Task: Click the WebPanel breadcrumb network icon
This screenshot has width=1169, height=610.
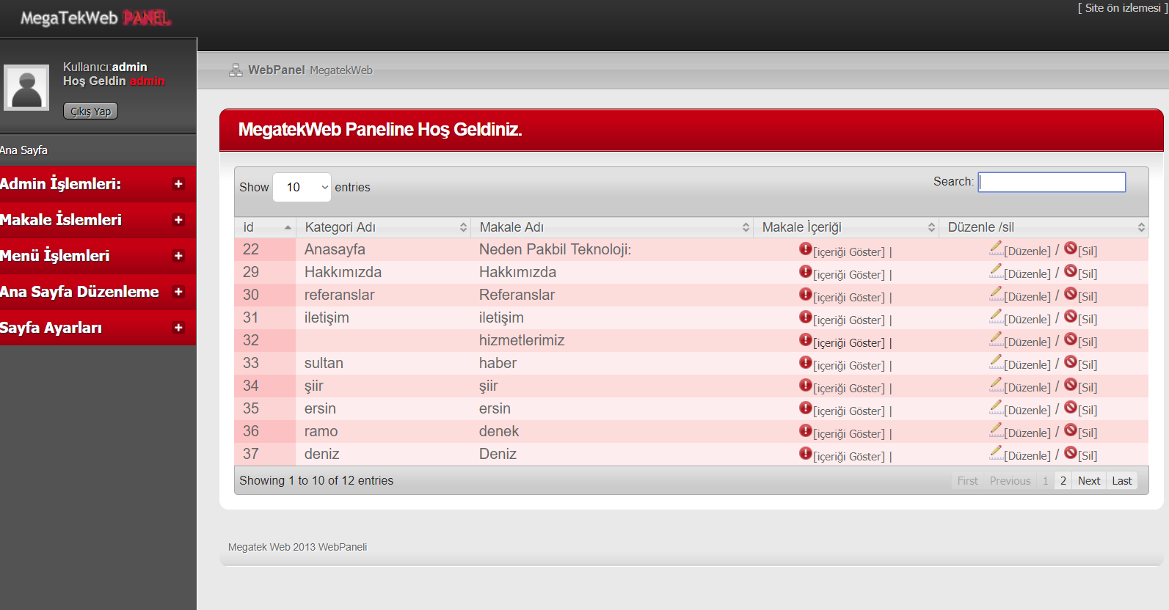Action: tap(236, 70)
